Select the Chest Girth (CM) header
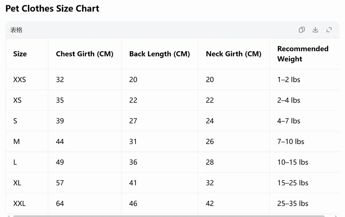The height and width of the screenshot is (217, 345). (85, 54)
